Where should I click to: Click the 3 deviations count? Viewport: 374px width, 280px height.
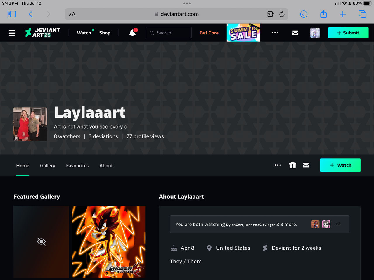[103, 136]
